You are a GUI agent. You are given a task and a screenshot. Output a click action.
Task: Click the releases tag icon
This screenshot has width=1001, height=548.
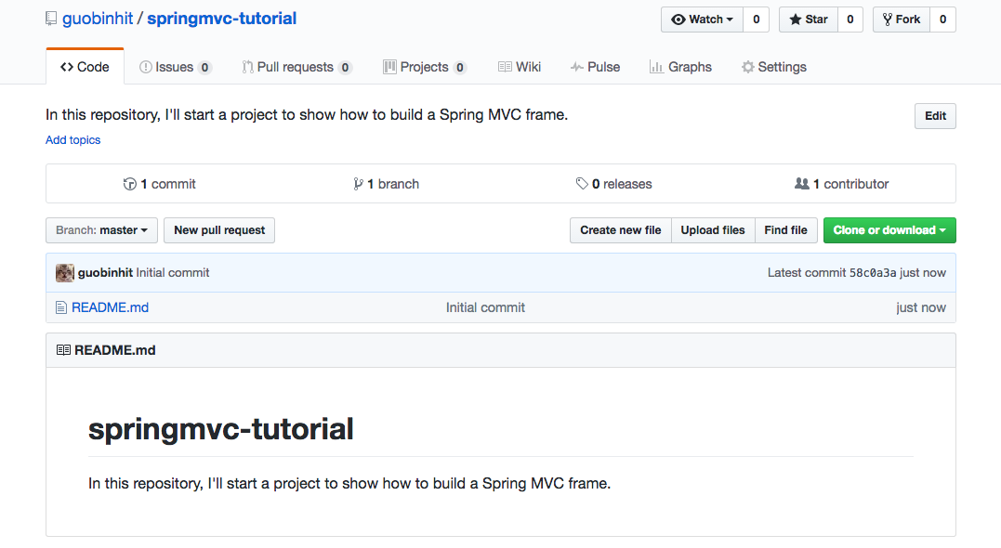coord(582,184)
